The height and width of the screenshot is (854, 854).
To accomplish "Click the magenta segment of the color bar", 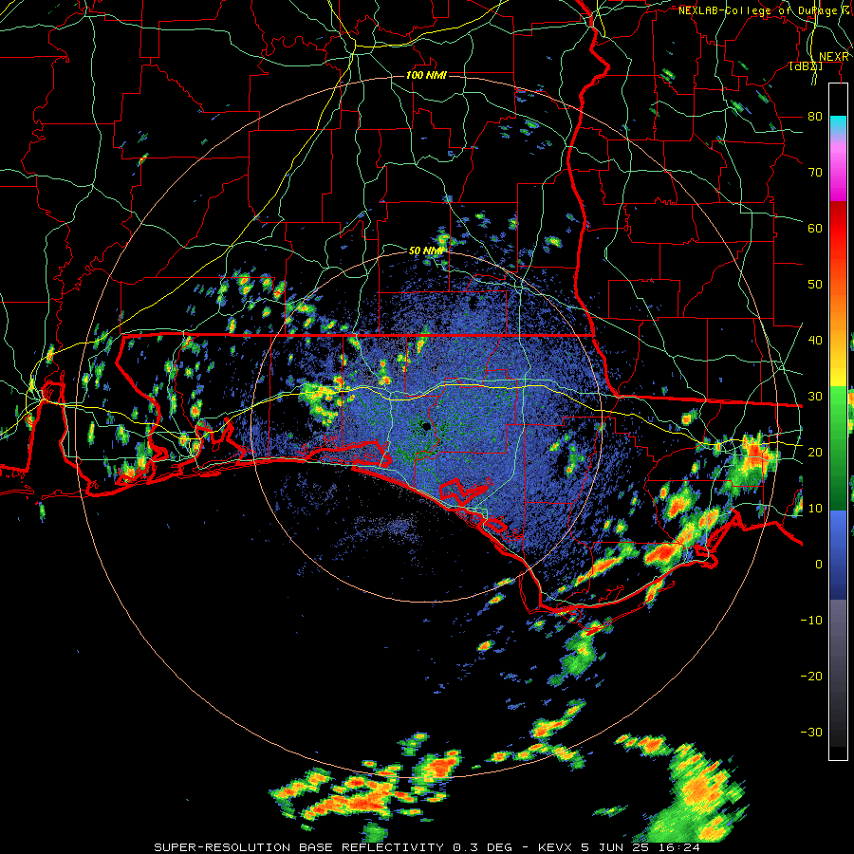I will point(838,179).
